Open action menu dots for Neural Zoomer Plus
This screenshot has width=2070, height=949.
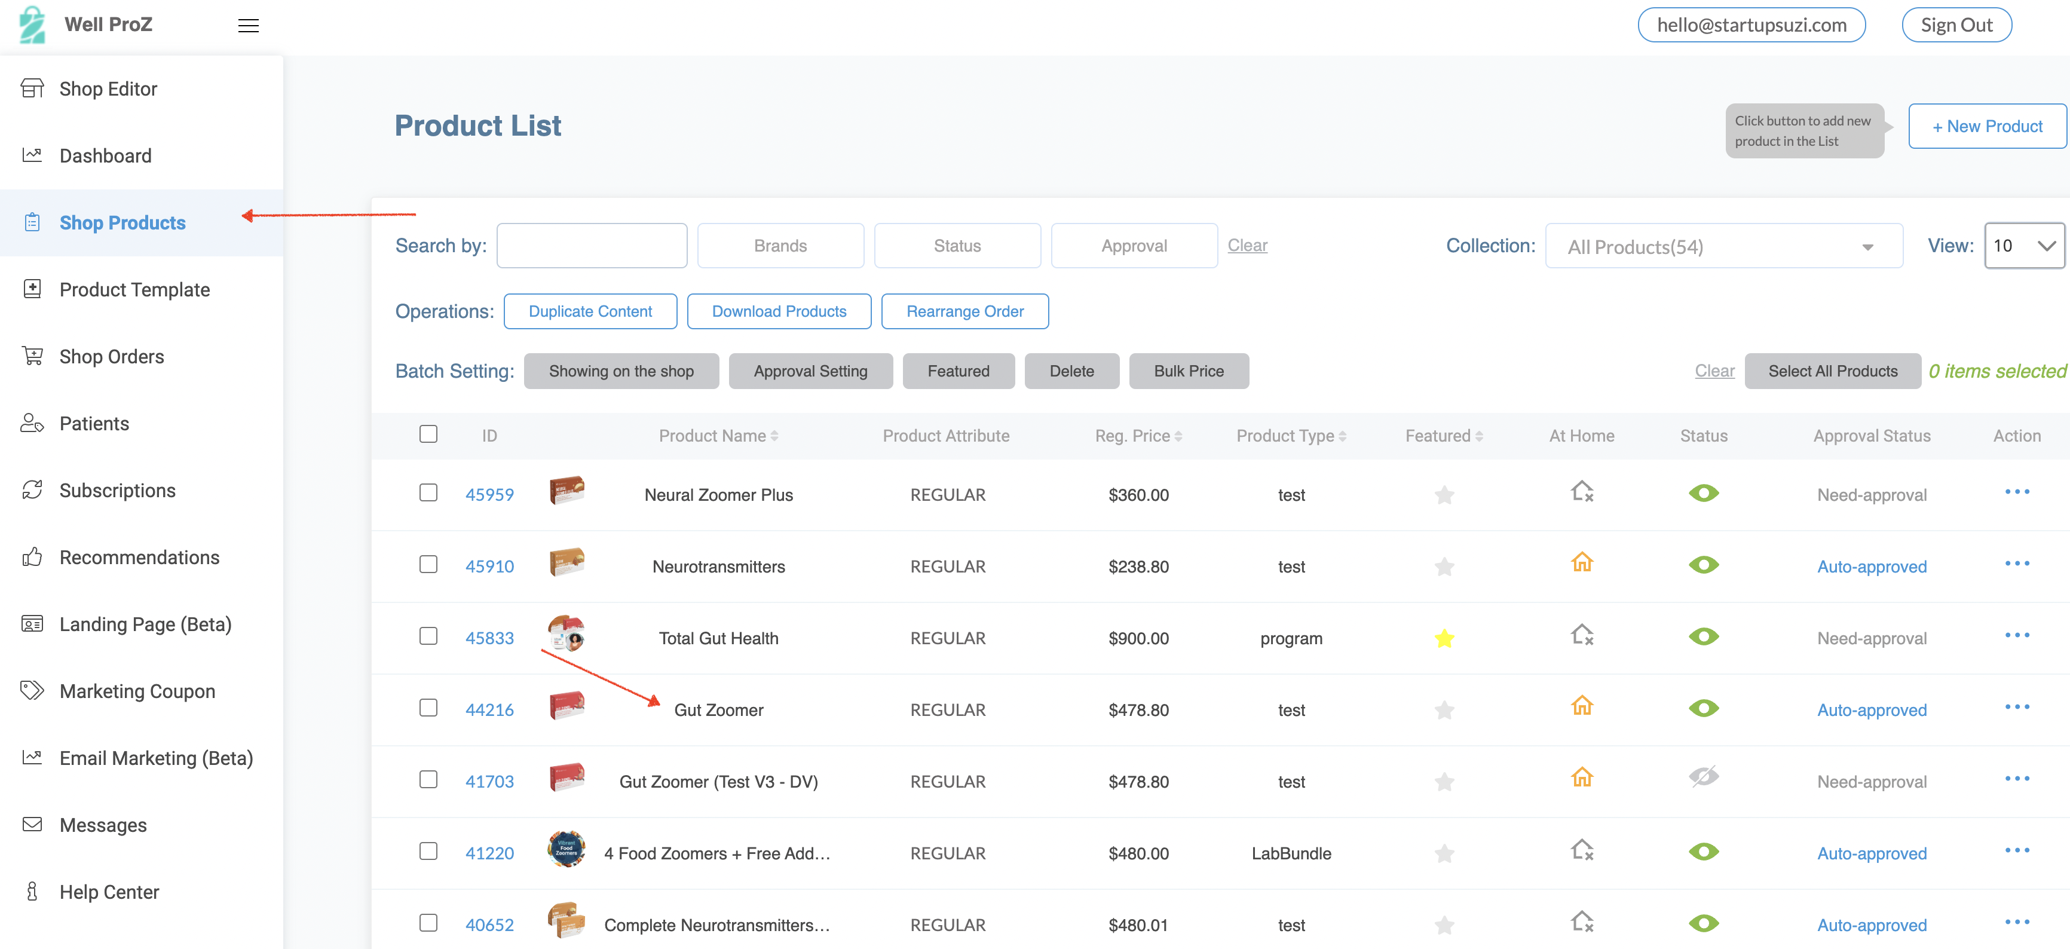coord(2017,492)
